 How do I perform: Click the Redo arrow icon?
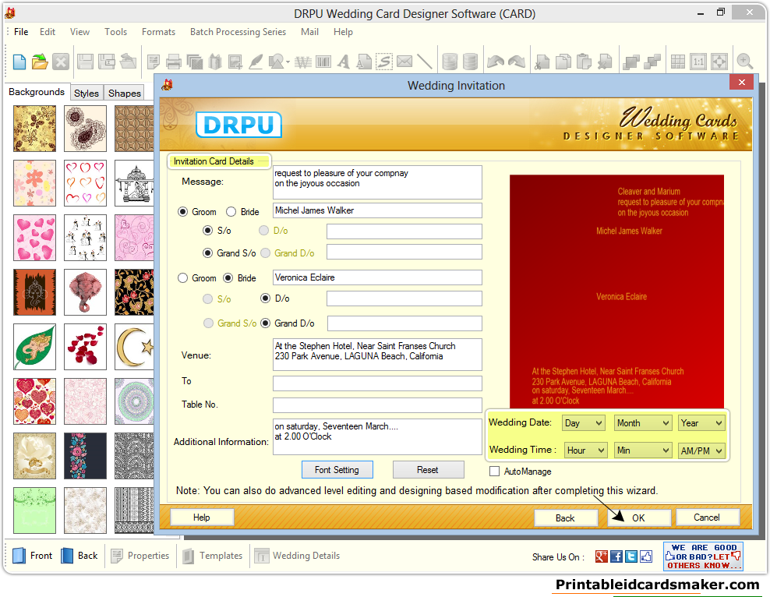(x=517, y=62)
